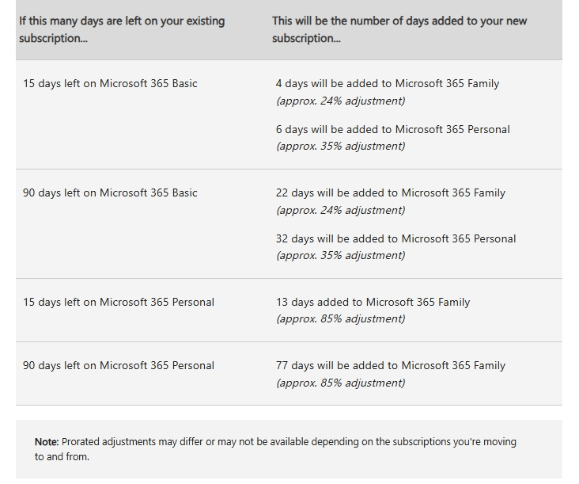Click the bold 'Note:' label

point(47,442)
